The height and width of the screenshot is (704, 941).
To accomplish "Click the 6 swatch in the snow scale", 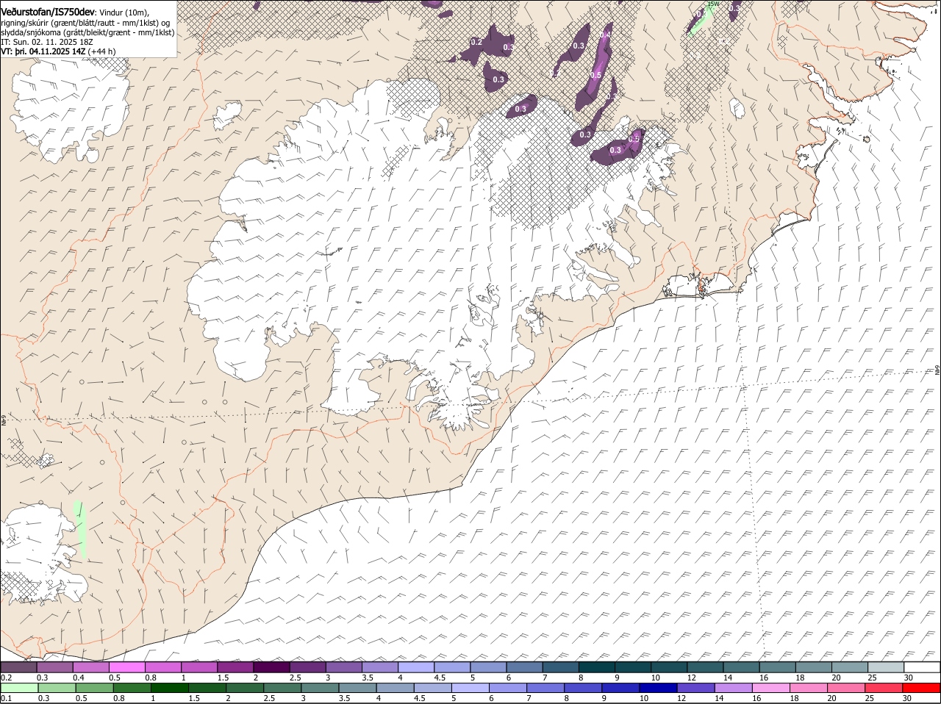I will [x=524, y=667].
